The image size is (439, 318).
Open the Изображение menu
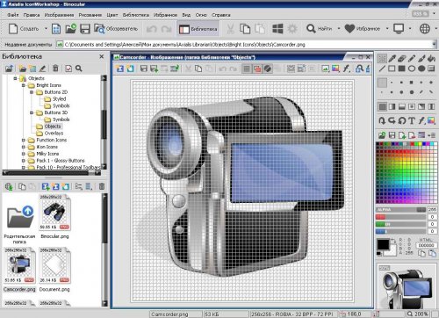(59, 15)
